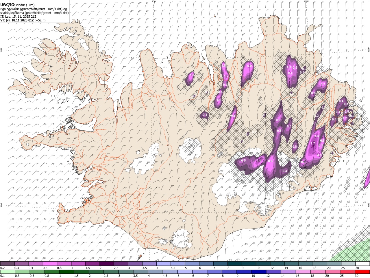Select darkest green lower swatch between 1 and 1.5
The height and width of the screenshot is (278, 370).
pyautogui.click(x=66, y=272)
